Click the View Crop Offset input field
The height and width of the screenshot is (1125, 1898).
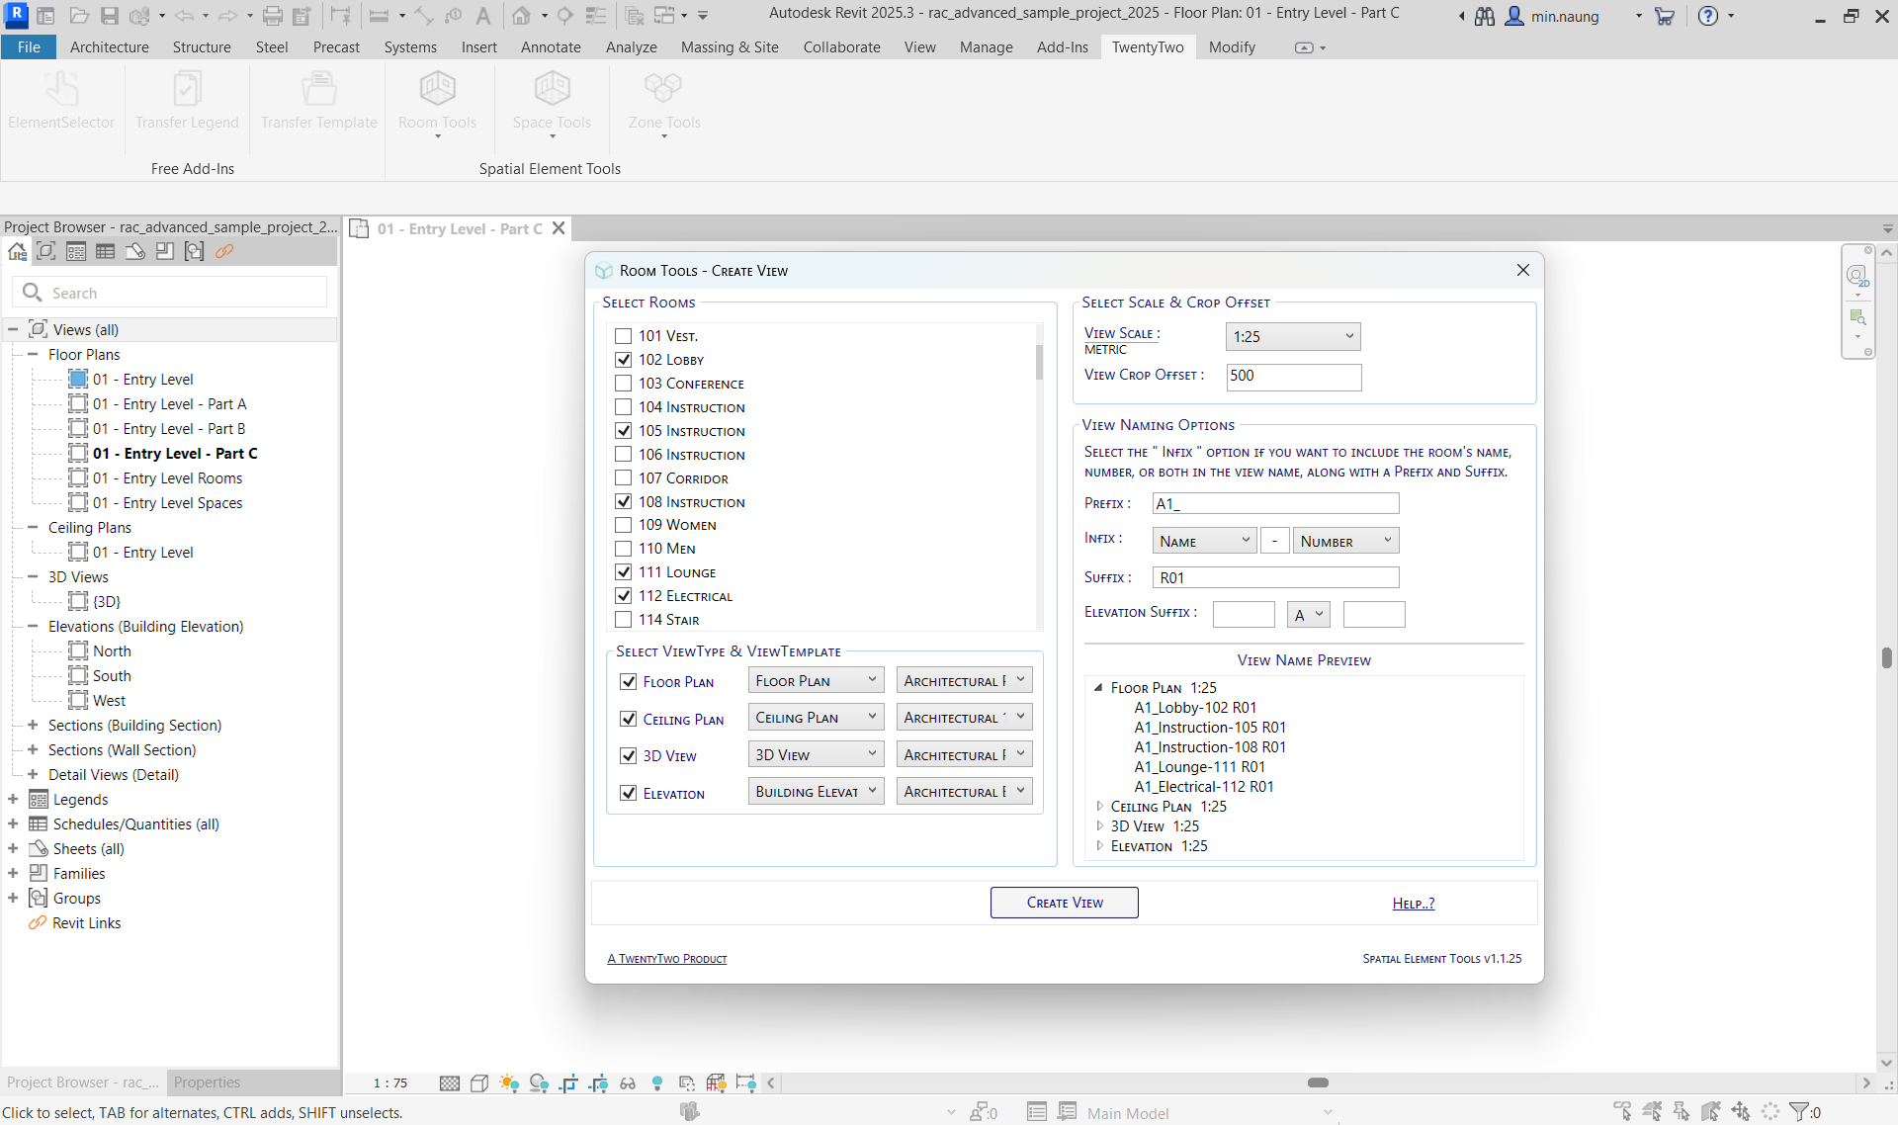(1293, 377)
